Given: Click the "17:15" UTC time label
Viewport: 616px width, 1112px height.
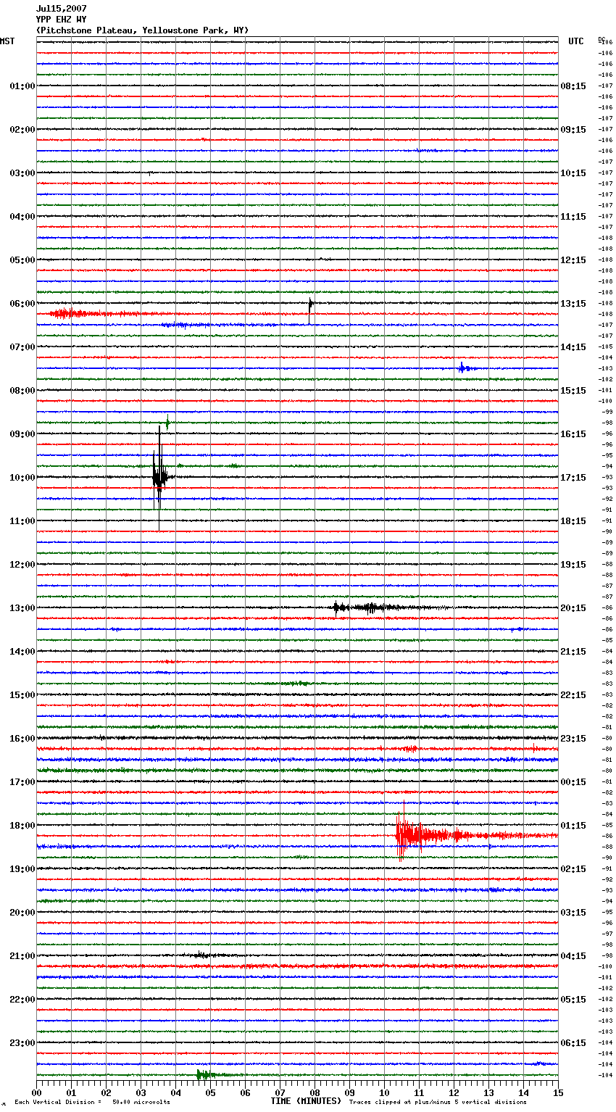Looking at the screenshot, I should [x=573, y=478].
